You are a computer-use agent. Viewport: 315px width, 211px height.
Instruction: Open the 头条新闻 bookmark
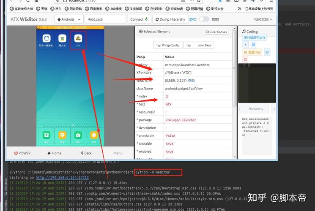pos(134,8)
